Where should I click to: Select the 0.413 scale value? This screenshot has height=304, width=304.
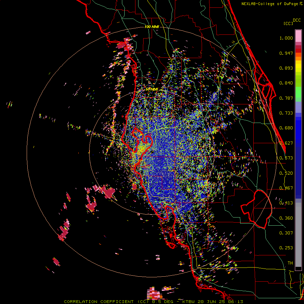[286, 203]
